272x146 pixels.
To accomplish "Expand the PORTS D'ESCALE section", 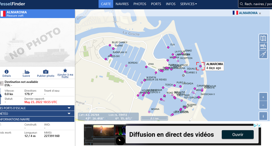I will [37, 108].
